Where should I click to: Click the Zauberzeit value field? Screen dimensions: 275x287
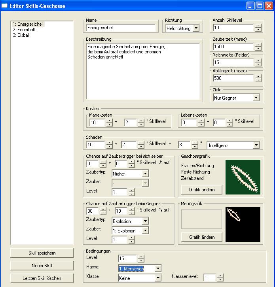233,47
